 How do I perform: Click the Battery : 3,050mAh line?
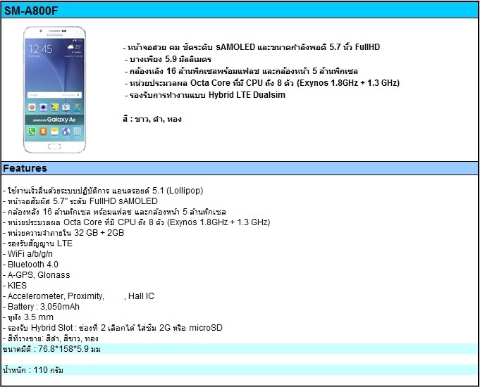coord(41,307)
